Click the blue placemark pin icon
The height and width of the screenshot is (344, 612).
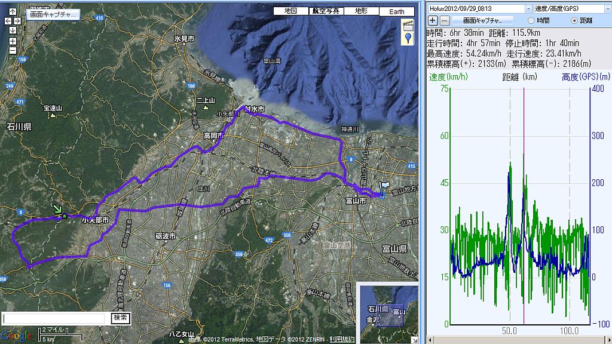(409, 39)
